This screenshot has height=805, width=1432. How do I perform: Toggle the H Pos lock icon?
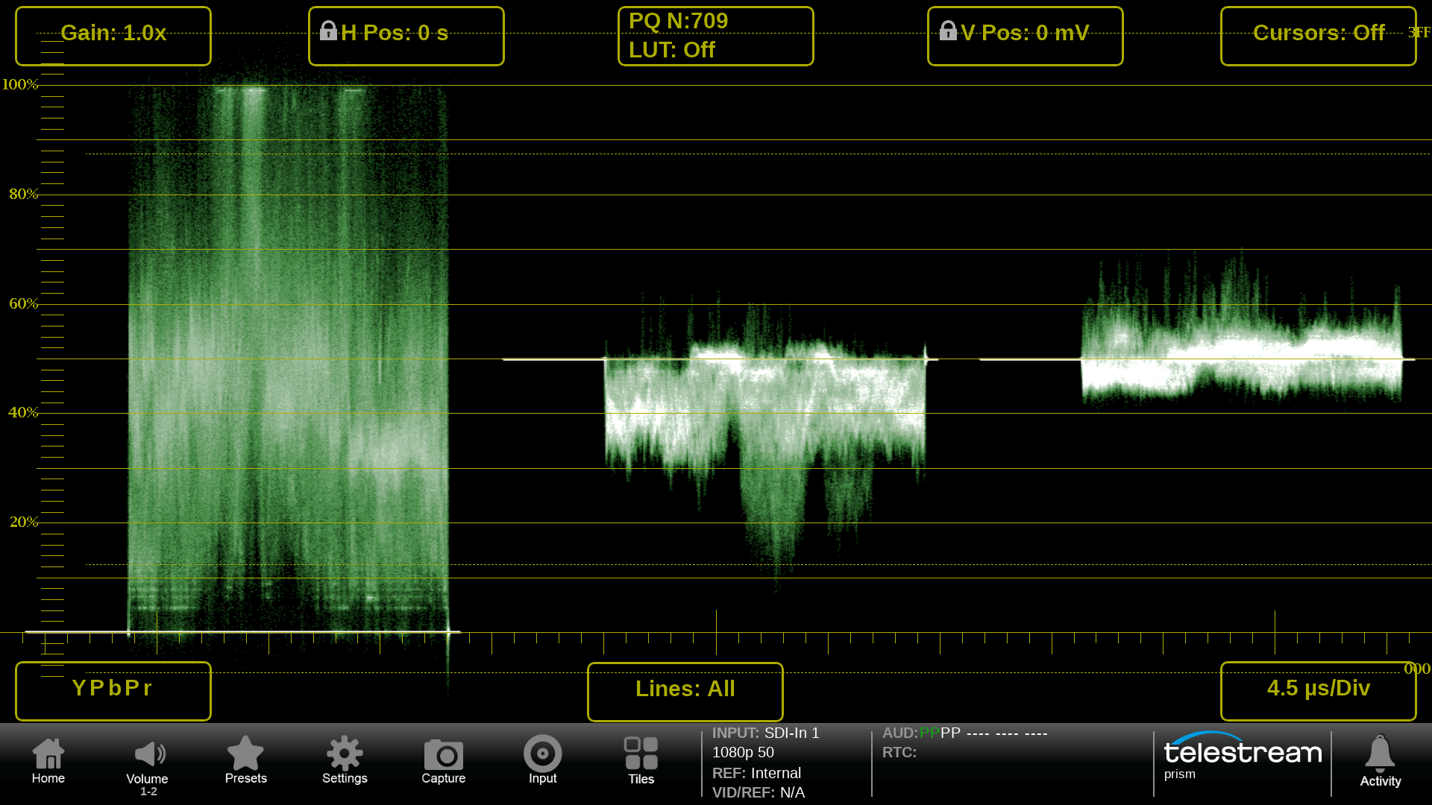pos(328,31)
